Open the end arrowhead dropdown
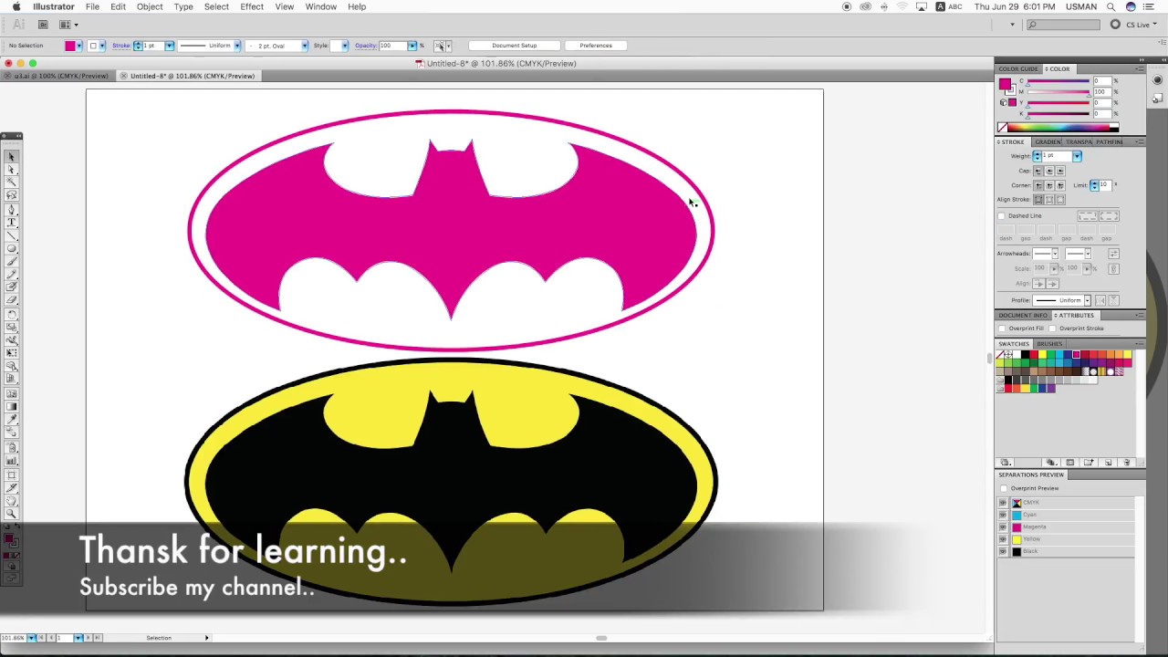The height and width of the screenshot is (657, 1168). (x=1087, y=254)
